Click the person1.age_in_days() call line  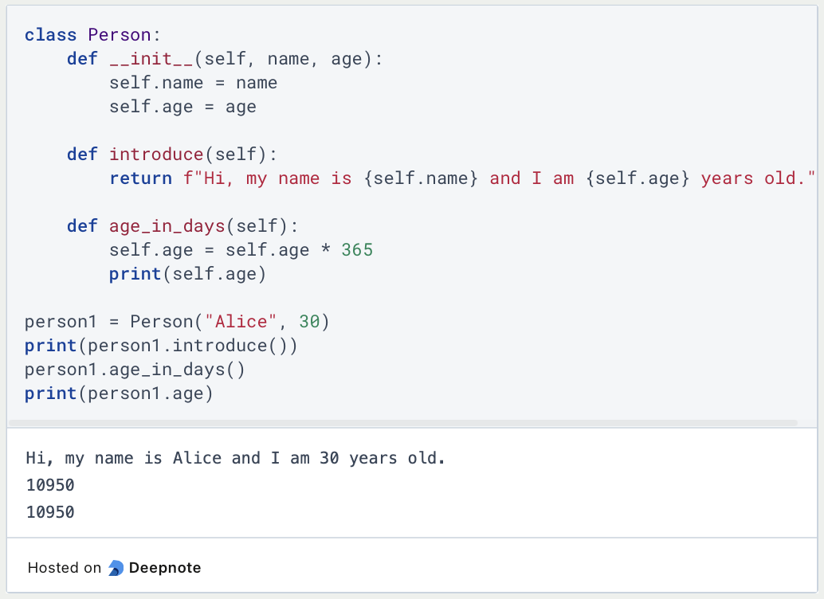[x=135, y=370]
